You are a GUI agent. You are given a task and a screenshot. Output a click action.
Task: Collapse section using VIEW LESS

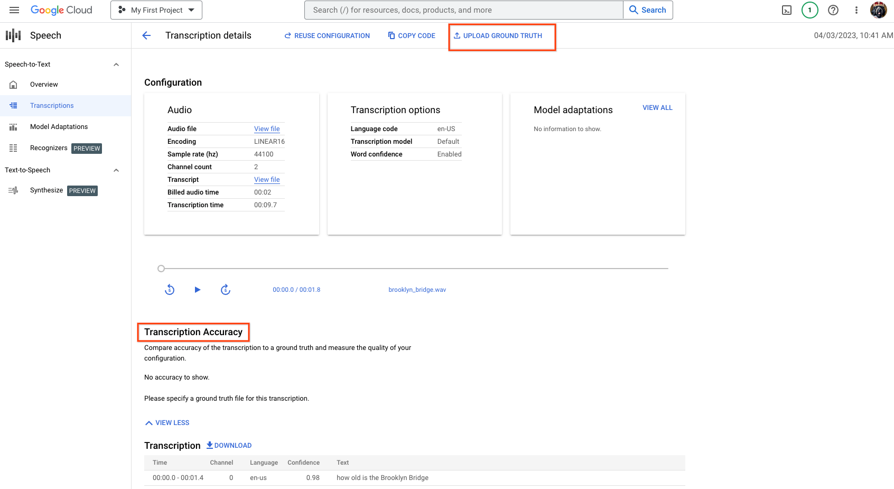click(167, 422)
